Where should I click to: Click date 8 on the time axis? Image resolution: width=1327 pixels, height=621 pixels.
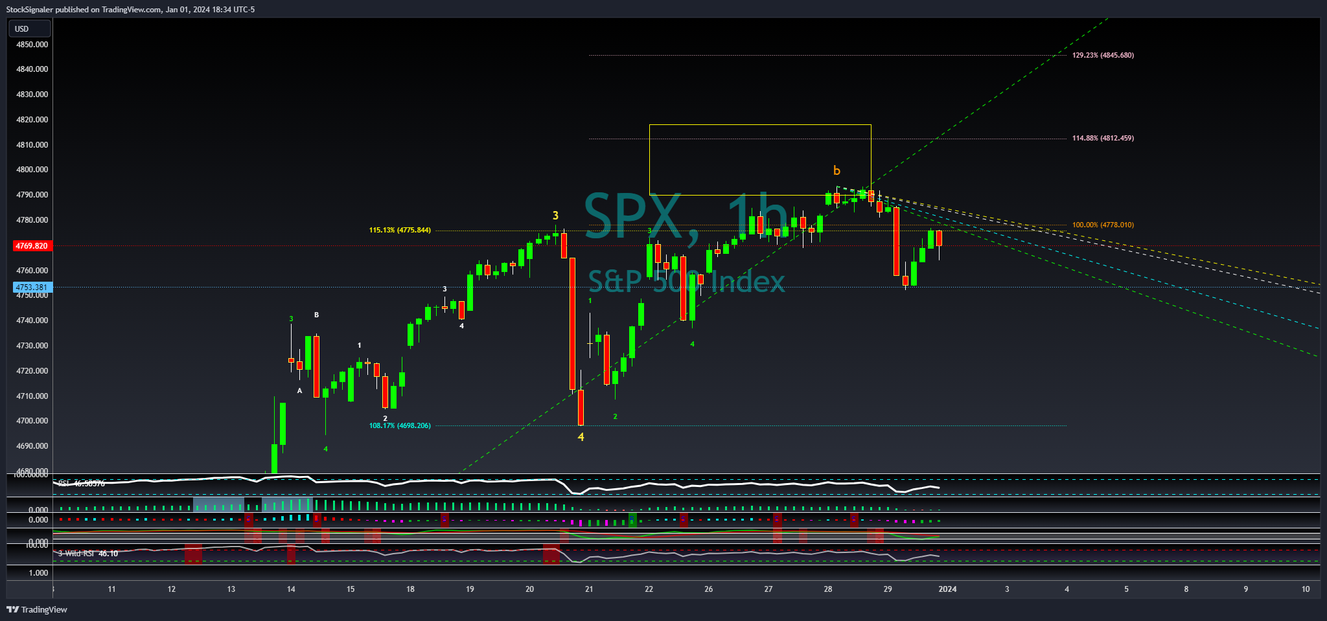(1186, 589)
